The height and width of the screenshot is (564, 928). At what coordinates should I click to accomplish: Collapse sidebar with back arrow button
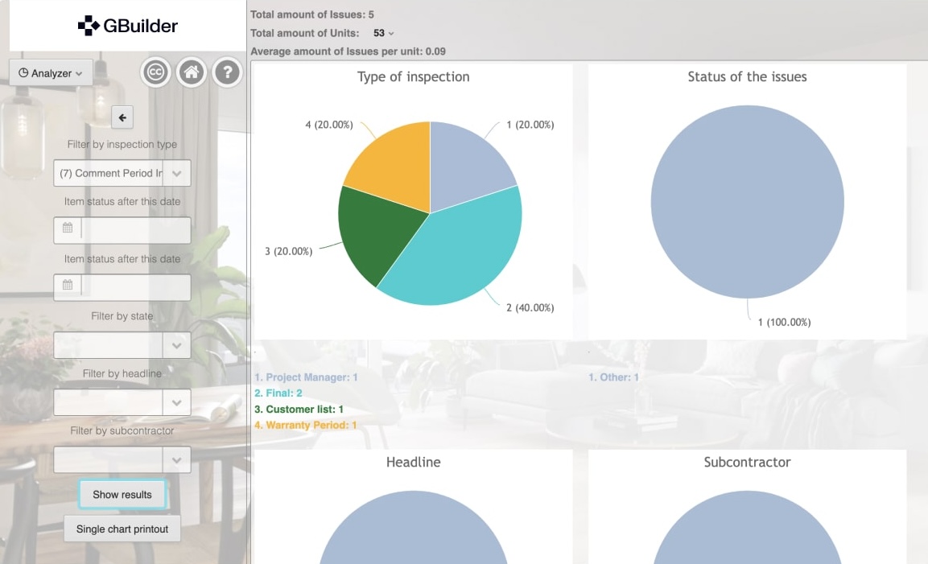point(122,117)
